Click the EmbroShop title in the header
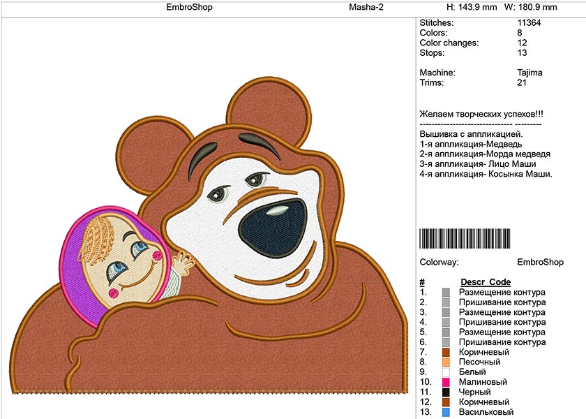The width and height of the screenshot is (586, 419). tap(189, 8)
